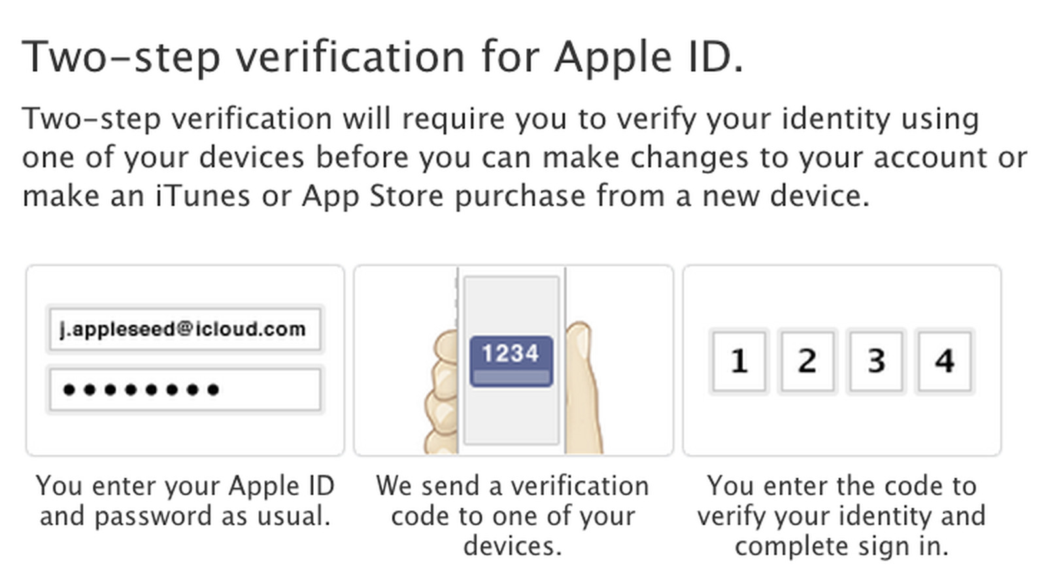Click the "Two-step verification for Apple ID." heading
The image size is (1046, 588).
coord(382,57)
